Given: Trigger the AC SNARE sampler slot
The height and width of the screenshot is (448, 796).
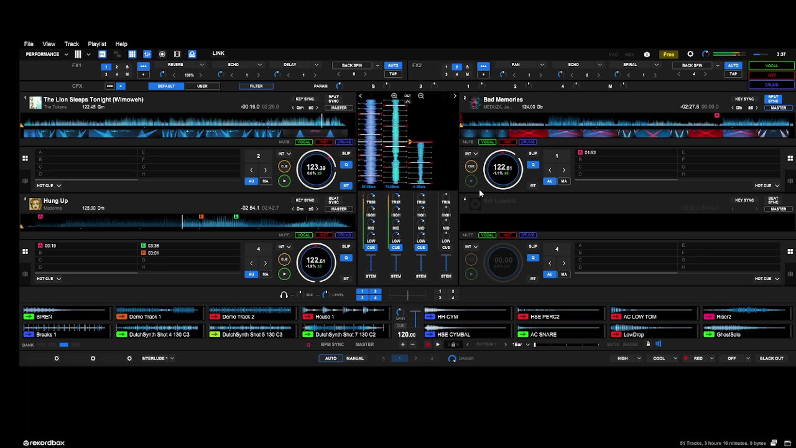Looking at the screenshot, I should pyautogui.click(x=522, y=335).
